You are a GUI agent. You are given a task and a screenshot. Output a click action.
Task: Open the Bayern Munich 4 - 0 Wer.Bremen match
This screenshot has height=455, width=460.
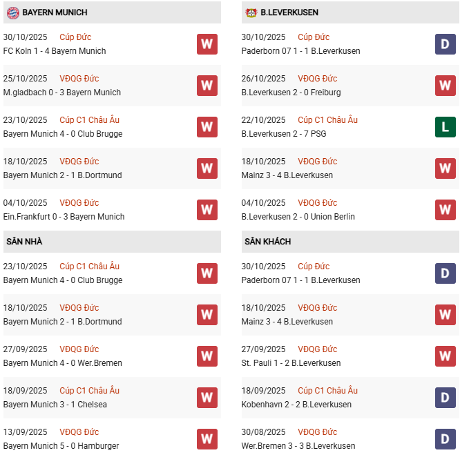click(63, 363)
